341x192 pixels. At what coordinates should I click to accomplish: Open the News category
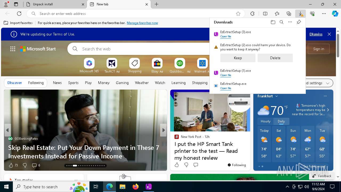point(57,83)
